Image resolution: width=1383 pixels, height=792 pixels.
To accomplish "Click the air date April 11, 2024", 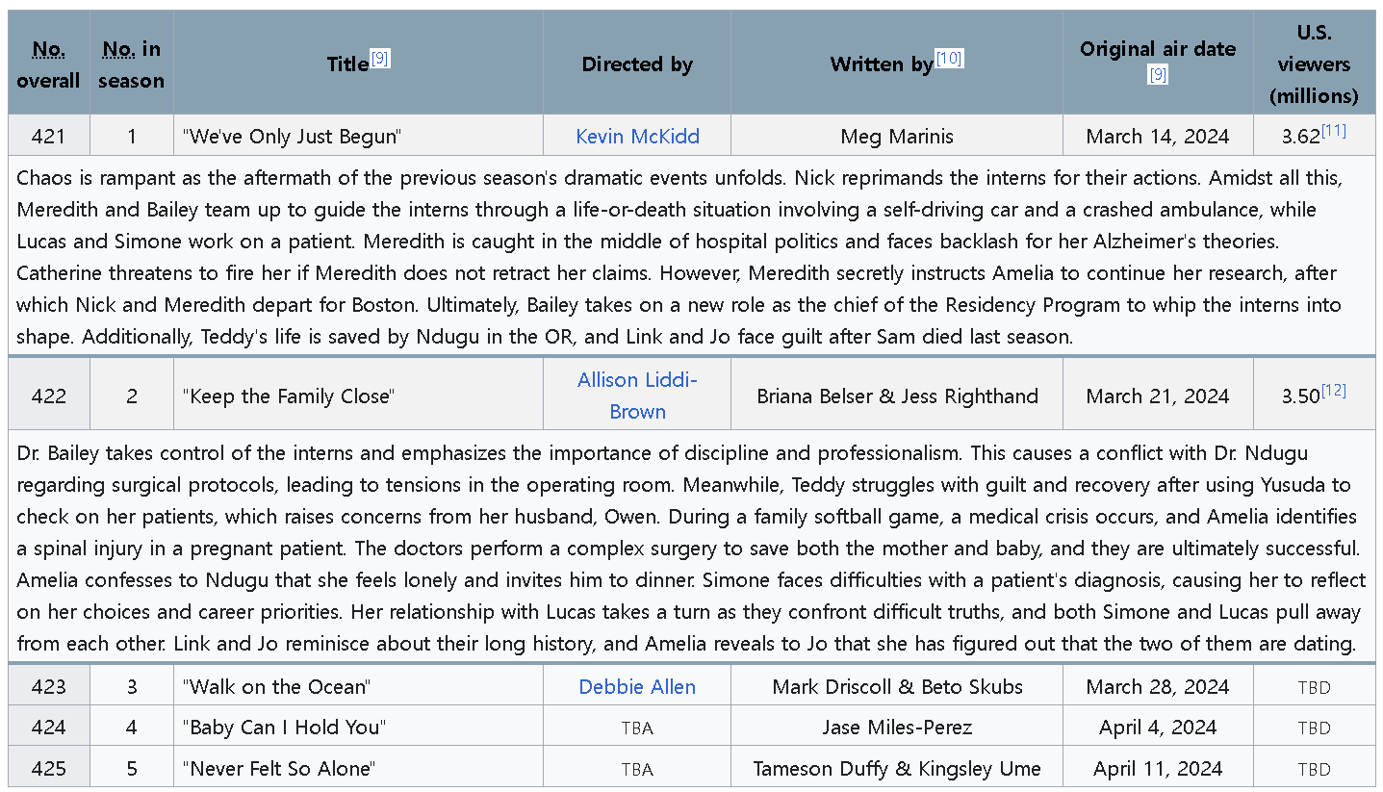I will click(1158, 768).
